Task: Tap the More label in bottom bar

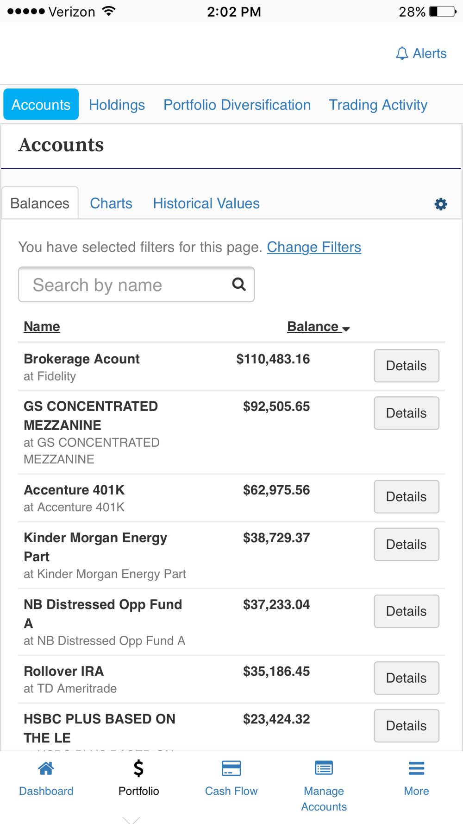Action: [x=416, y=791]
